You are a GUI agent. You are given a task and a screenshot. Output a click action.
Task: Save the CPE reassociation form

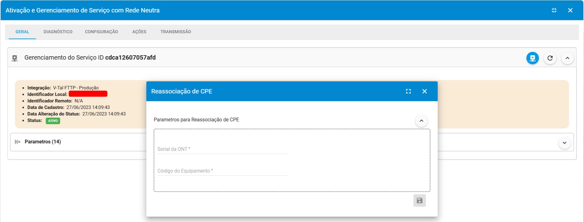click(x=419, y=200)
